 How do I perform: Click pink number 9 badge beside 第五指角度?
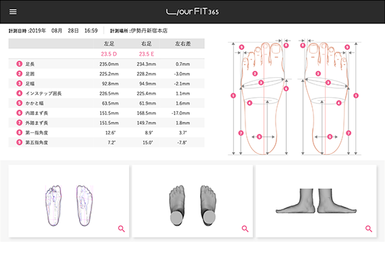tap(19, 142)
